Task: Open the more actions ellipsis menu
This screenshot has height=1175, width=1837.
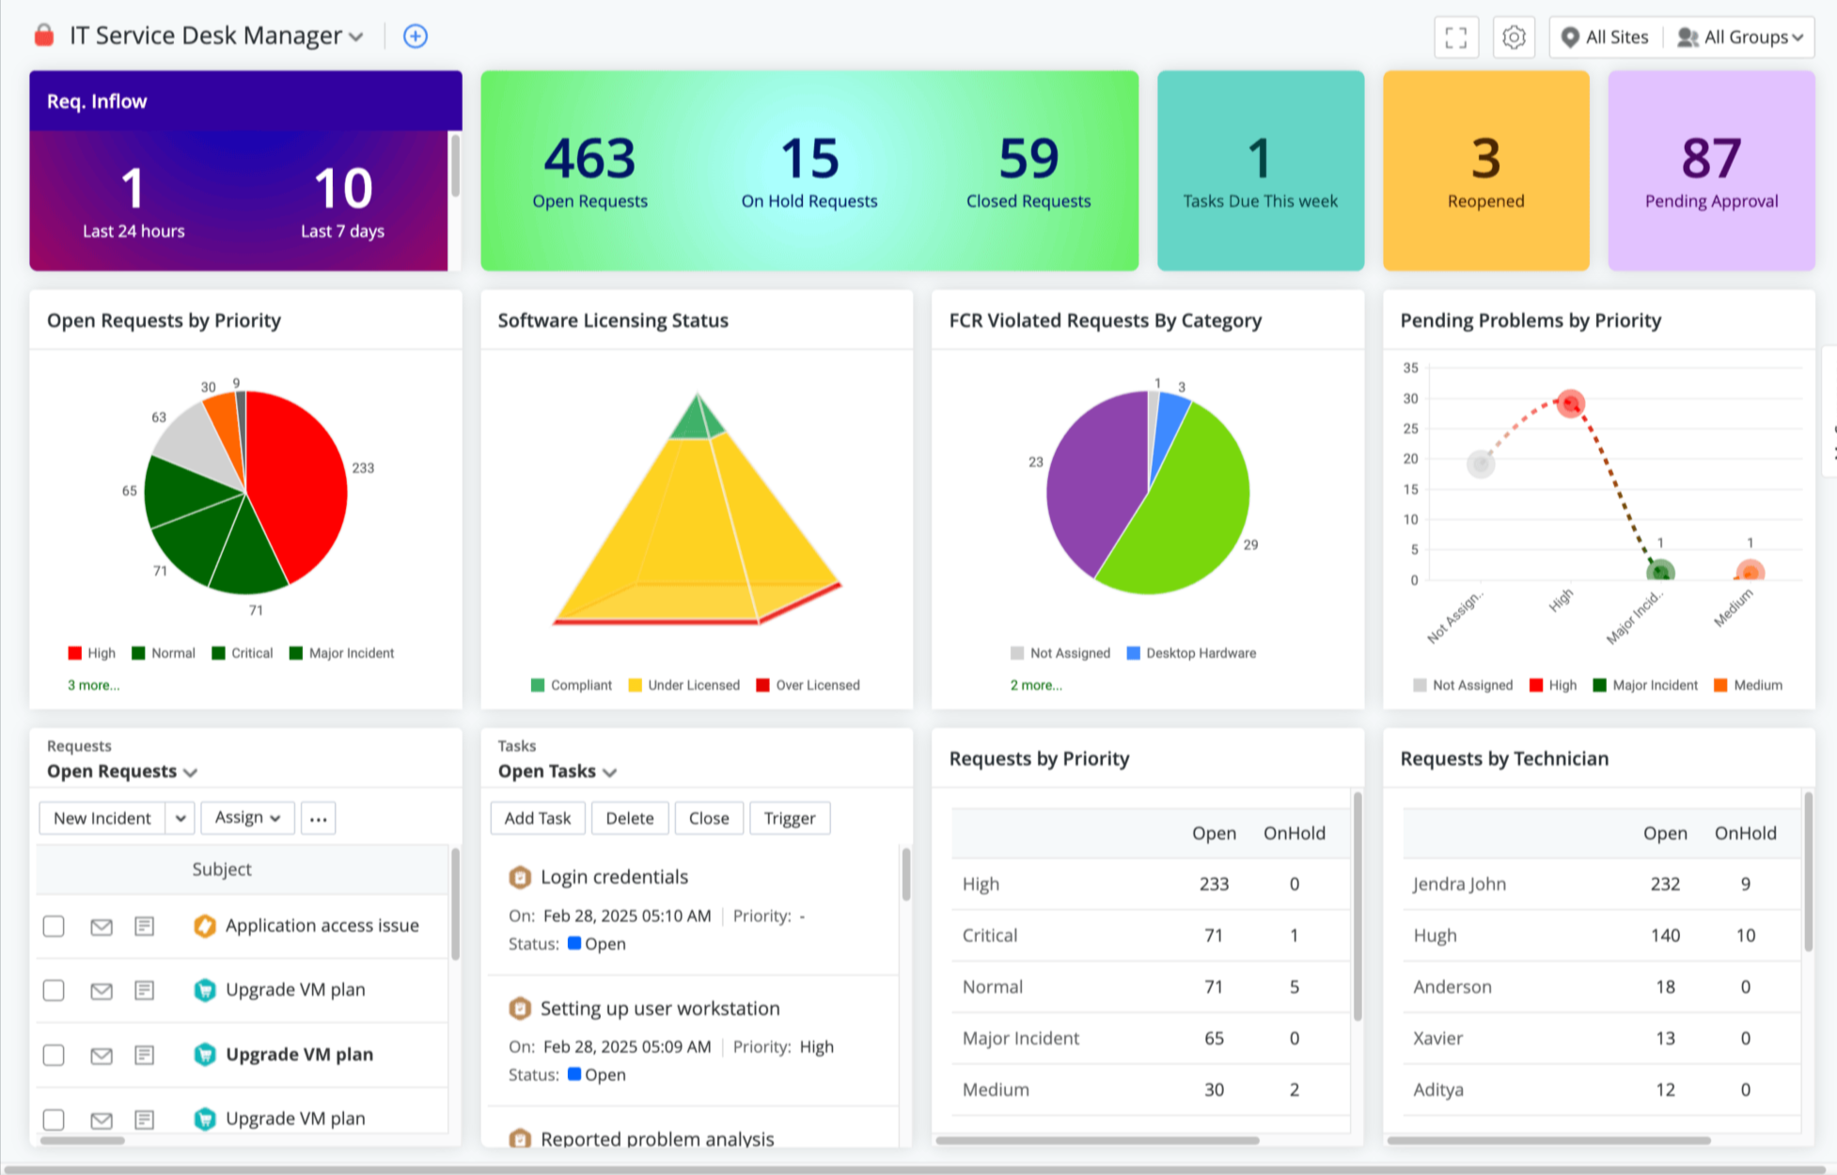Action: point(318,818)
